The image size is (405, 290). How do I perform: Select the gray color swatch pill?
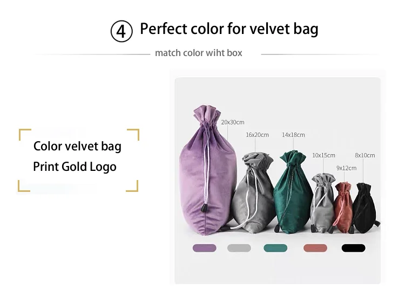239,248
